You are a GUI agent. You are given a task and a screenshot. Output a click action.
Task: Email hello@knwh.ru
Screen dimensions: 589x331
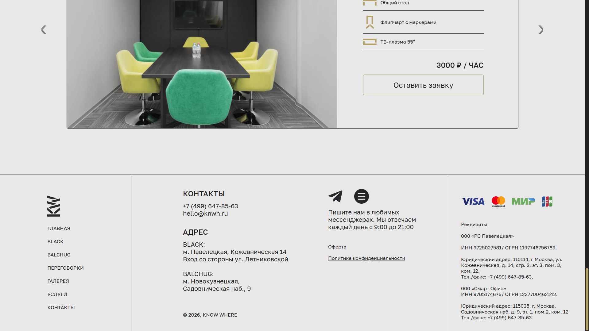click(205, 214)
